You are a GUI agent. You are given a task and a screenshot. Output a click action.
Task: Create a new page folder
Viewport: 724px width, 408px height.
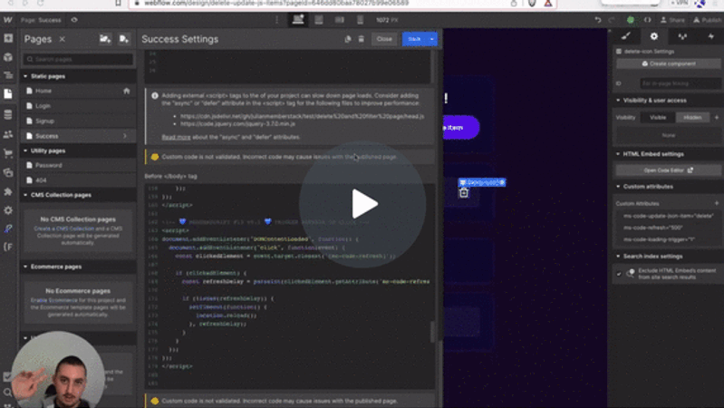(105, 39)
